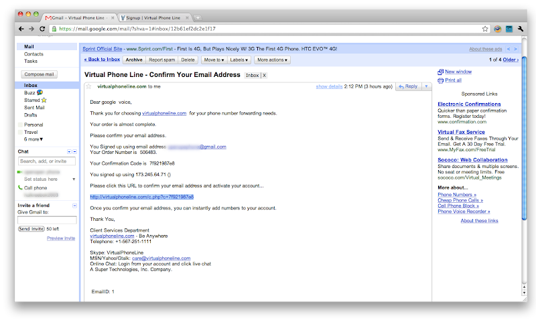536x322 pixels.
Task: Click the page vertical scrollbar
Action: [x=524, y=139]
